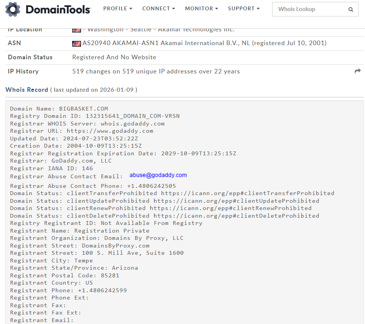Viewport: 365px width, 324px height.
Task: Click the flag icon in IP Location row
Action: pos(76,30)
